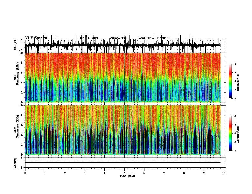Click the '5' volt tick on ch.1(V) axis
The width and height of the screenshot is (252, 194).
tap(22, 40)
